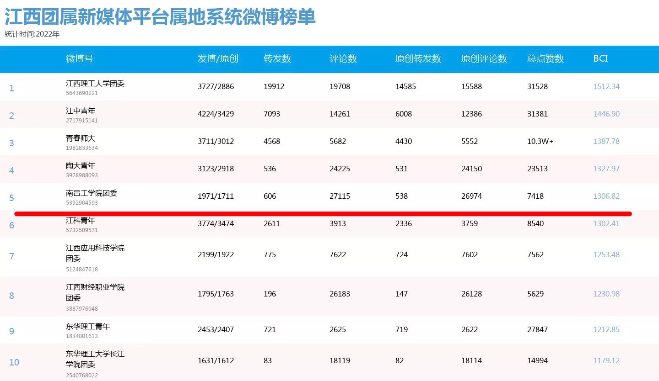This screenshot has height=381, width=659.
Task: Open the 江中青年 account name
Action: 81,111
